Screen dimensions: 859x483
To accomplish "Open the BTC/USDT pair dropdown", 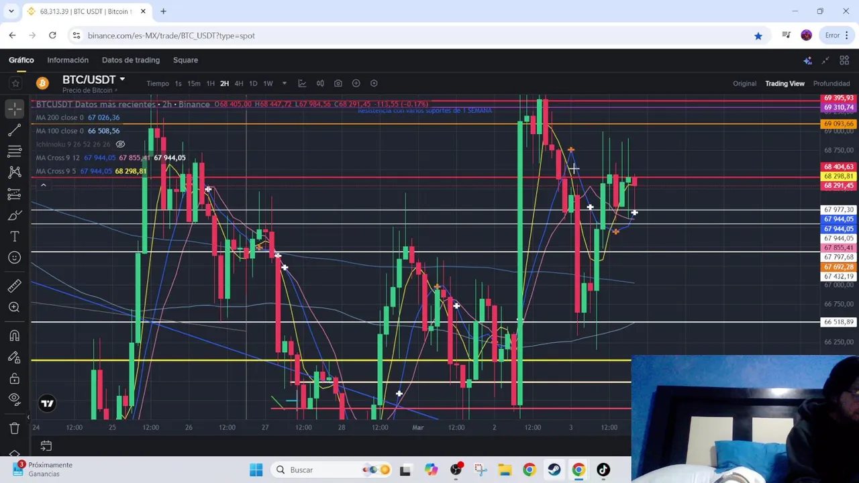I will [x=122, y=79].
